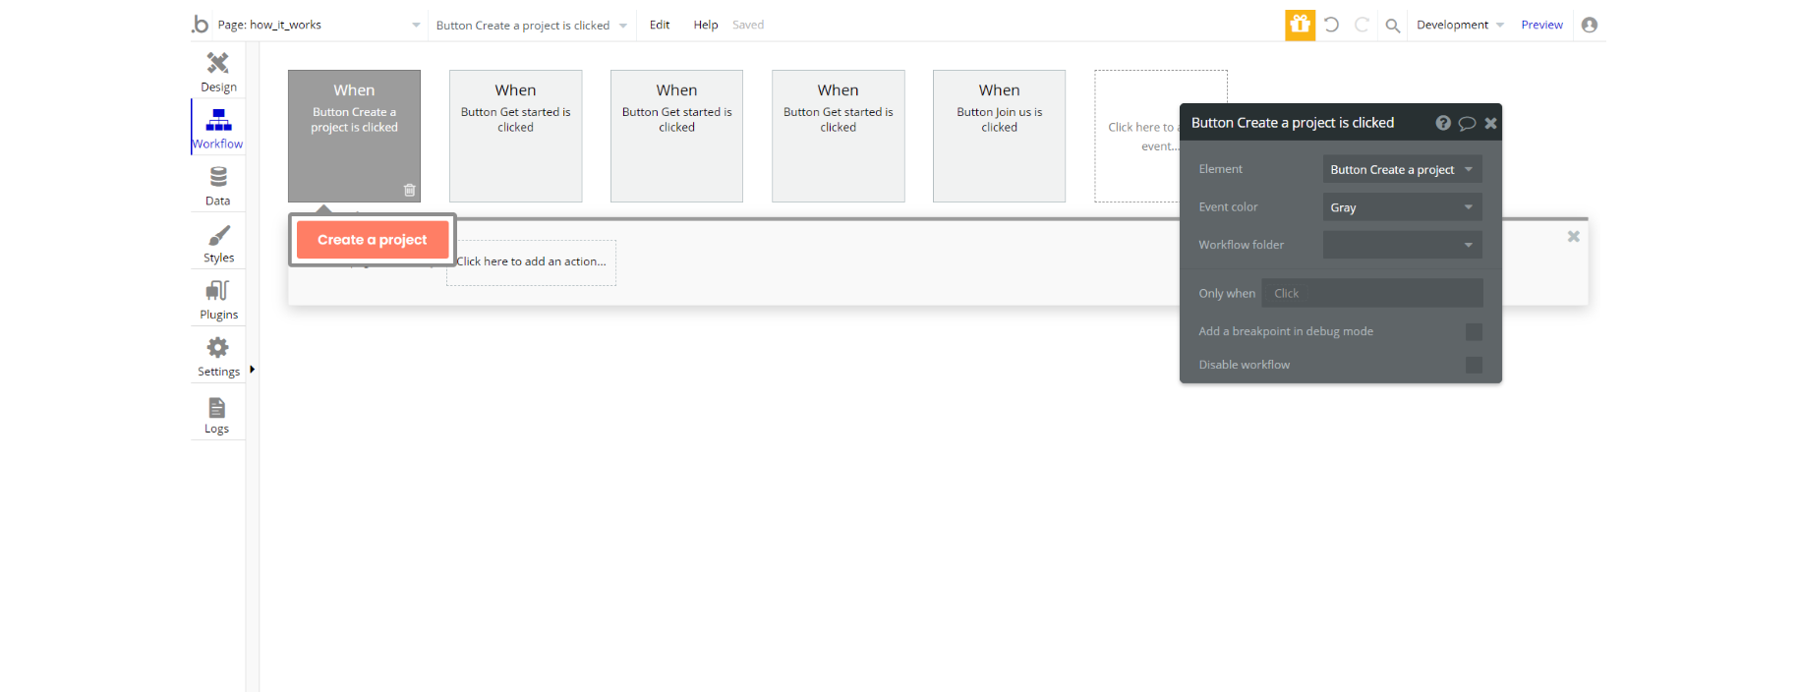Open the Workflow tab

(x=218, y=129)
